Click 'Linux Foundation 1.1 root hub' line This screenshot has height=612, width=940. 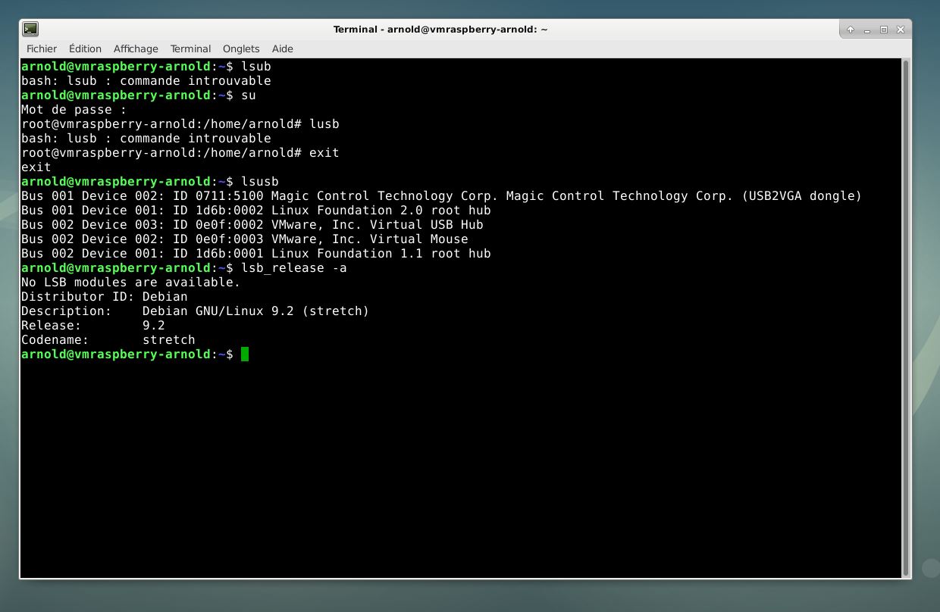[256, 254]
